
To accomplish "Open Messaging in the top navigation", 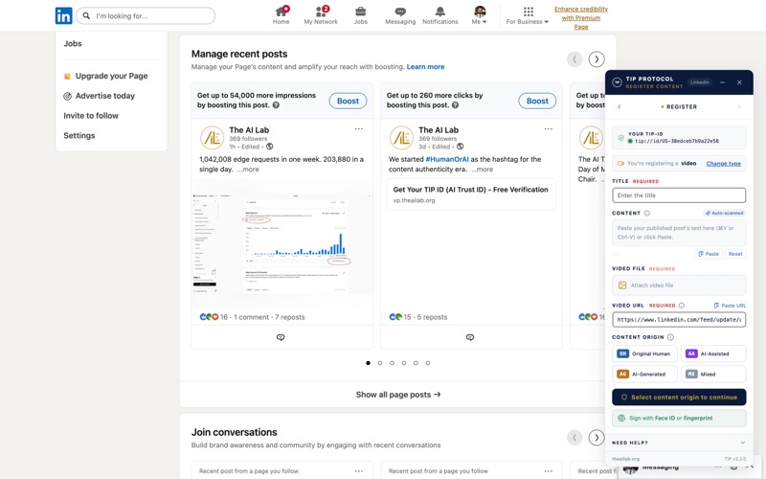I will pyautogui.click(x=400, y=15).
